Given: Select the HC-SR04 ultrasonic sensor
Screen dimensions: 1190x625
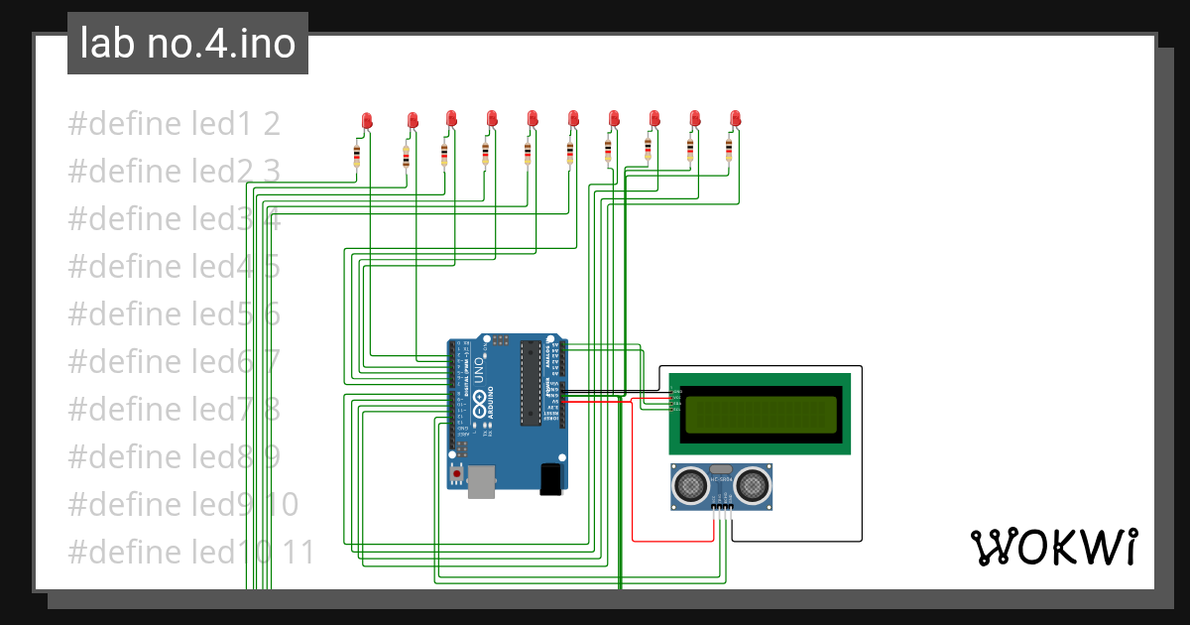Looking at the screenshot, I should [x=721, y=484].
